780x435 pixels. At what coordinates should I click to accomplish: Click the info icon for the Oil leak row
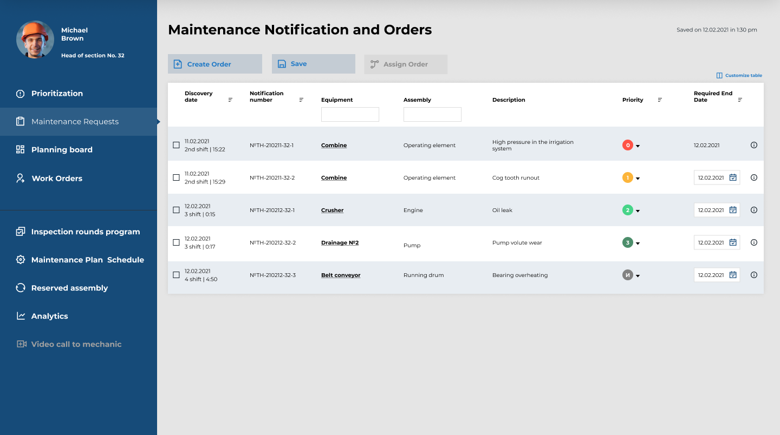tap(754, 210)
